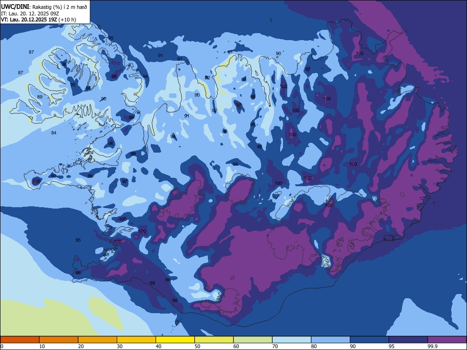Select the purple 99.9+ legend swatch
Image resolution: width=467 pixels, height=350 pixels.
pyautogui.click(x=447, y=340)
